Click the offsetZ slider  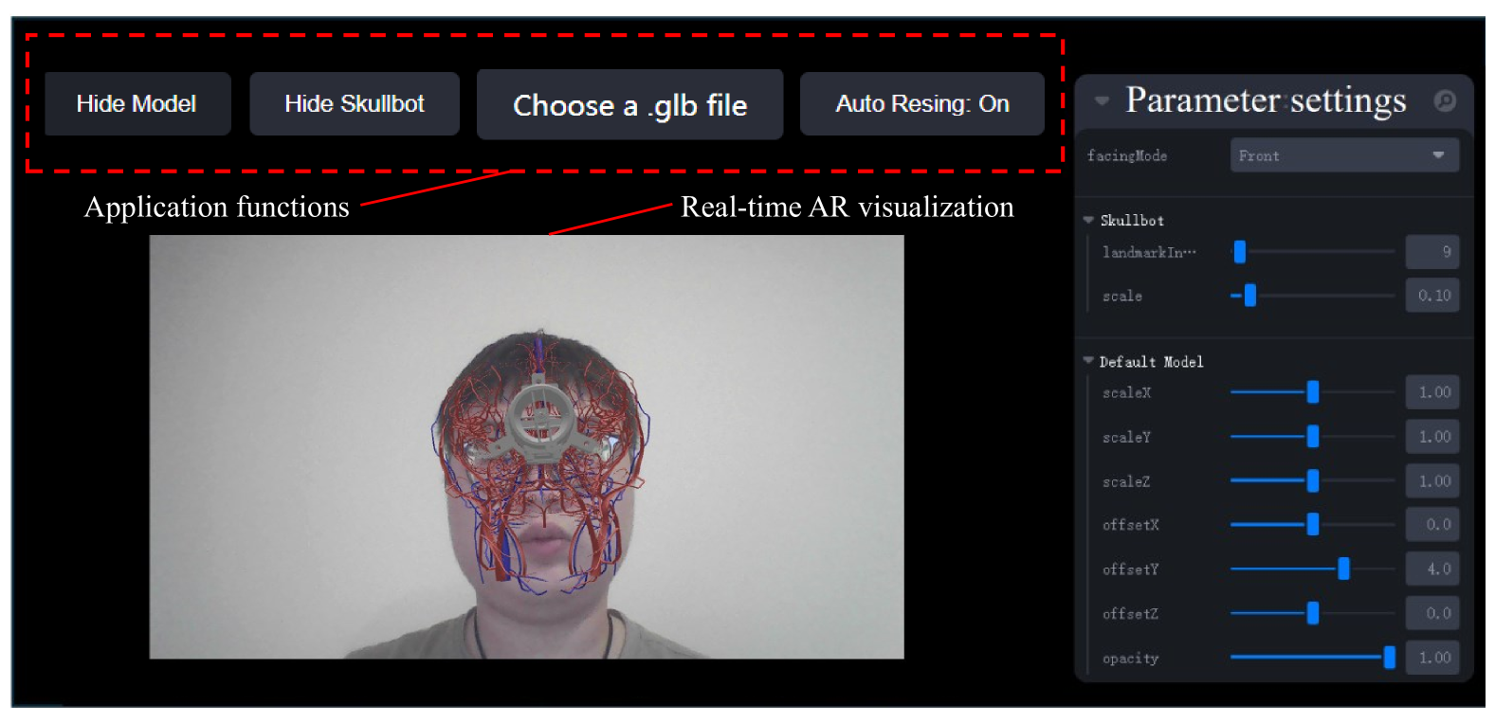pos(1313,613)
